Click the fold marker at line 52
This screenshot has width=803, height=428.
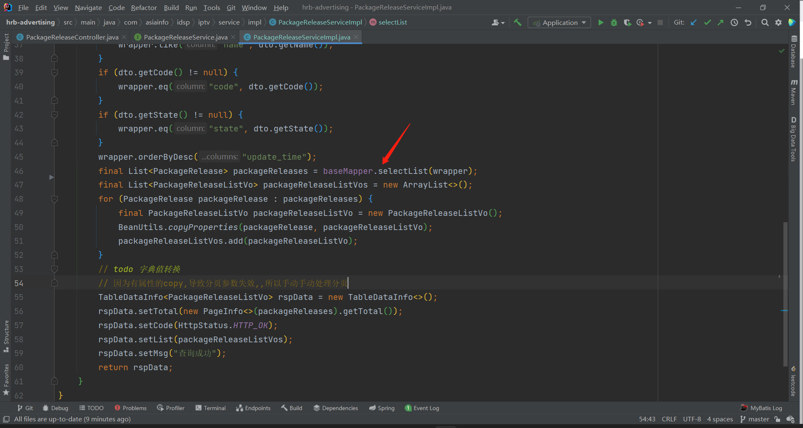54,255
